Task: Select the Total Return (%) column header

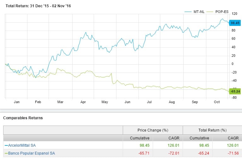Action: [x=212, y=130]
